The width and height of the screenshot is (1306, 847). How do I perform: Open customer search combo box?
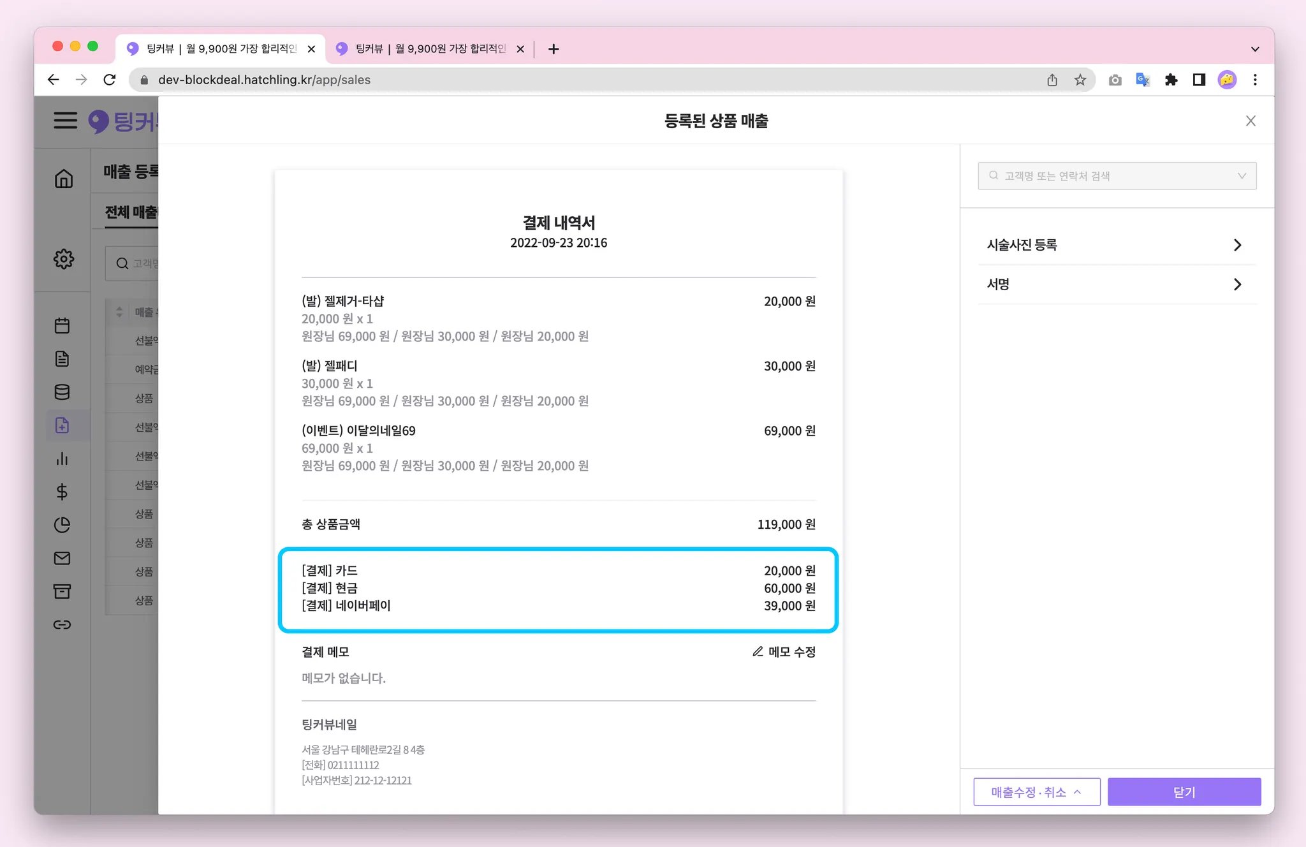1117,176
